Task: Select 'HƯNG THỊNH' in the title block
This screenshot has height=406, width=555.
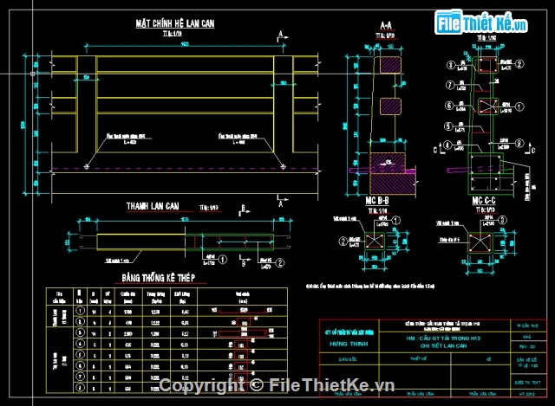Action: (x=349, y=344)
